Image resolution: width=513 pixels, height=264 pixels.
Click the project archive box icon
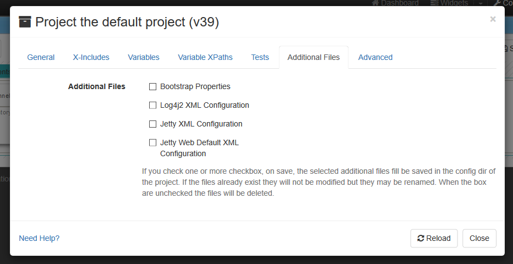25,22
